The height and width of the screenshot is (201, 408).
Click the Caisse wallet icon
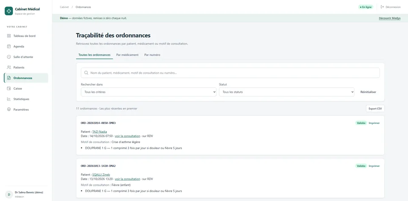[x=9, y=89]
